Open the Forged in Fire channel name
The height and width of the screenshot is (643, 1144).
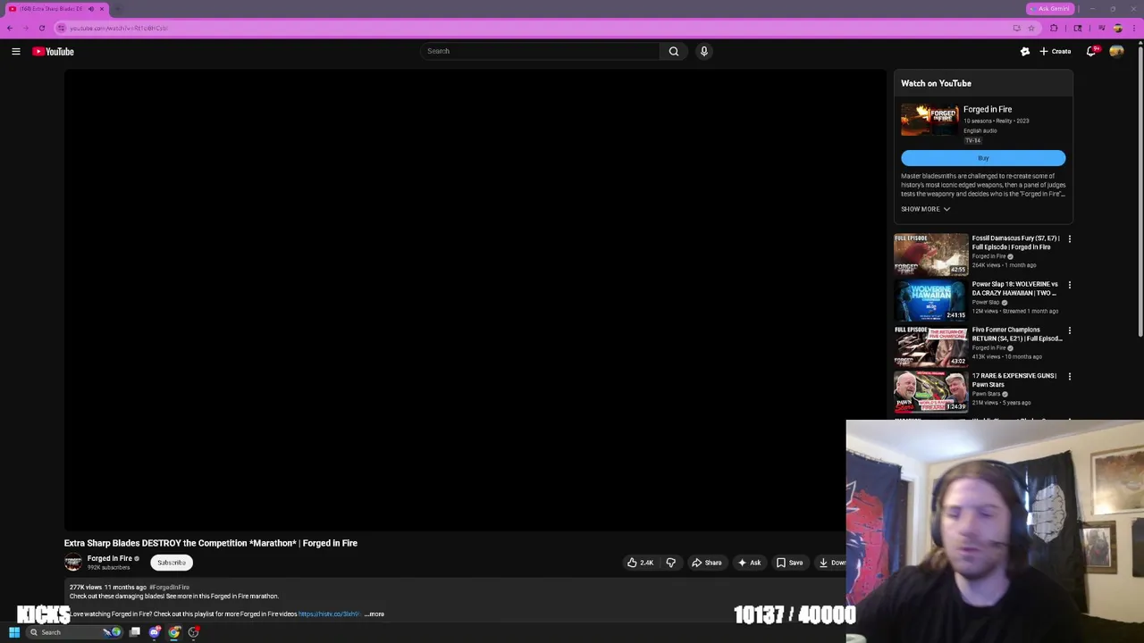(109, 559)
